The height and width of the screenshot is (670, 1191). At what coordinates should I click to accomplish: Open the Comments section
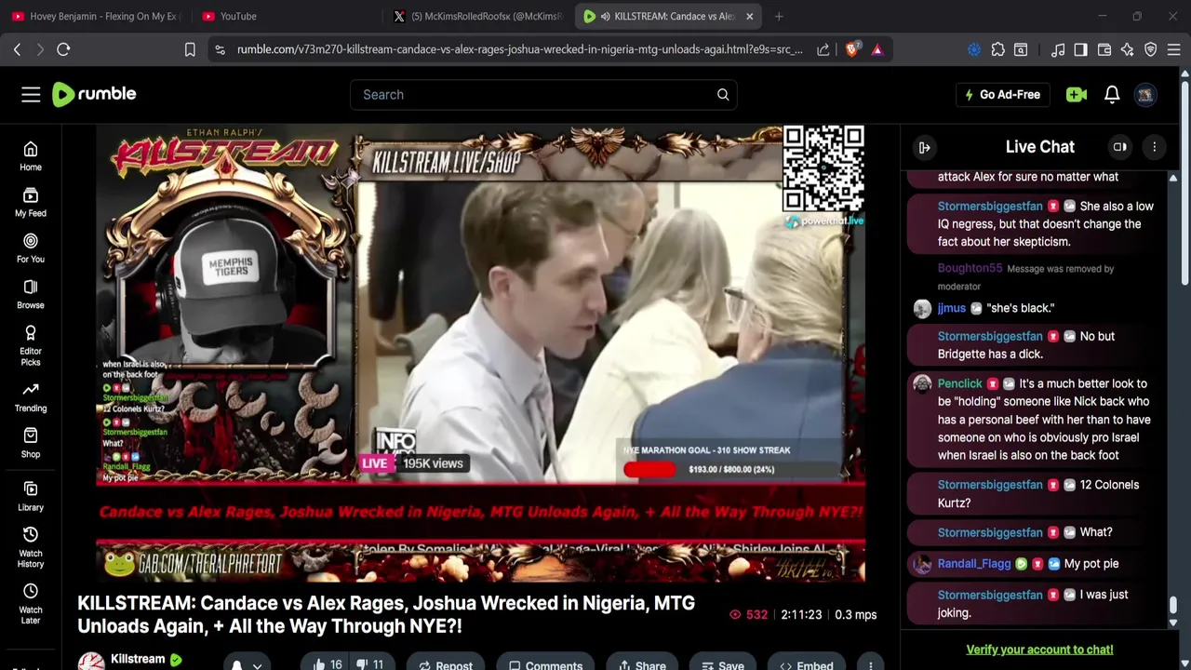coord(545,664)
